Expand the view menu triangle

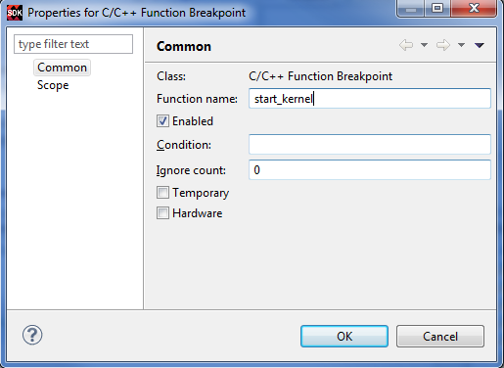[x=480, y=45]
